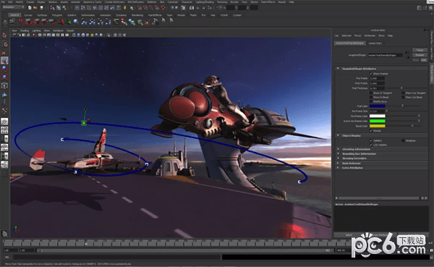Click the Hide button in Attribute Editor

(423, 60)
